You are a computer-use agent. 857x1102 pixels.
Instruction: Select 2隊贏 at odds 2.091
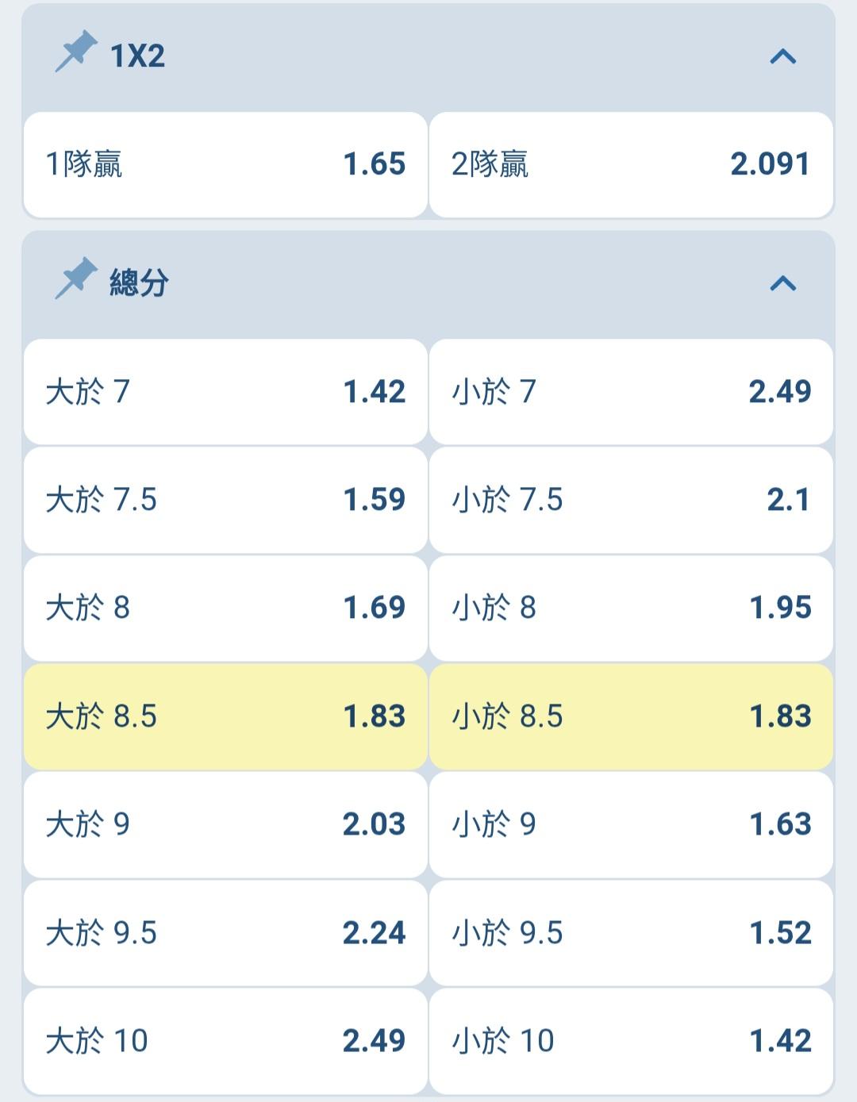click(631, 165)
